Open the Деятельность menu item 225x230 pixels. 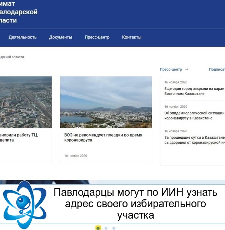(x=22, y=37)
